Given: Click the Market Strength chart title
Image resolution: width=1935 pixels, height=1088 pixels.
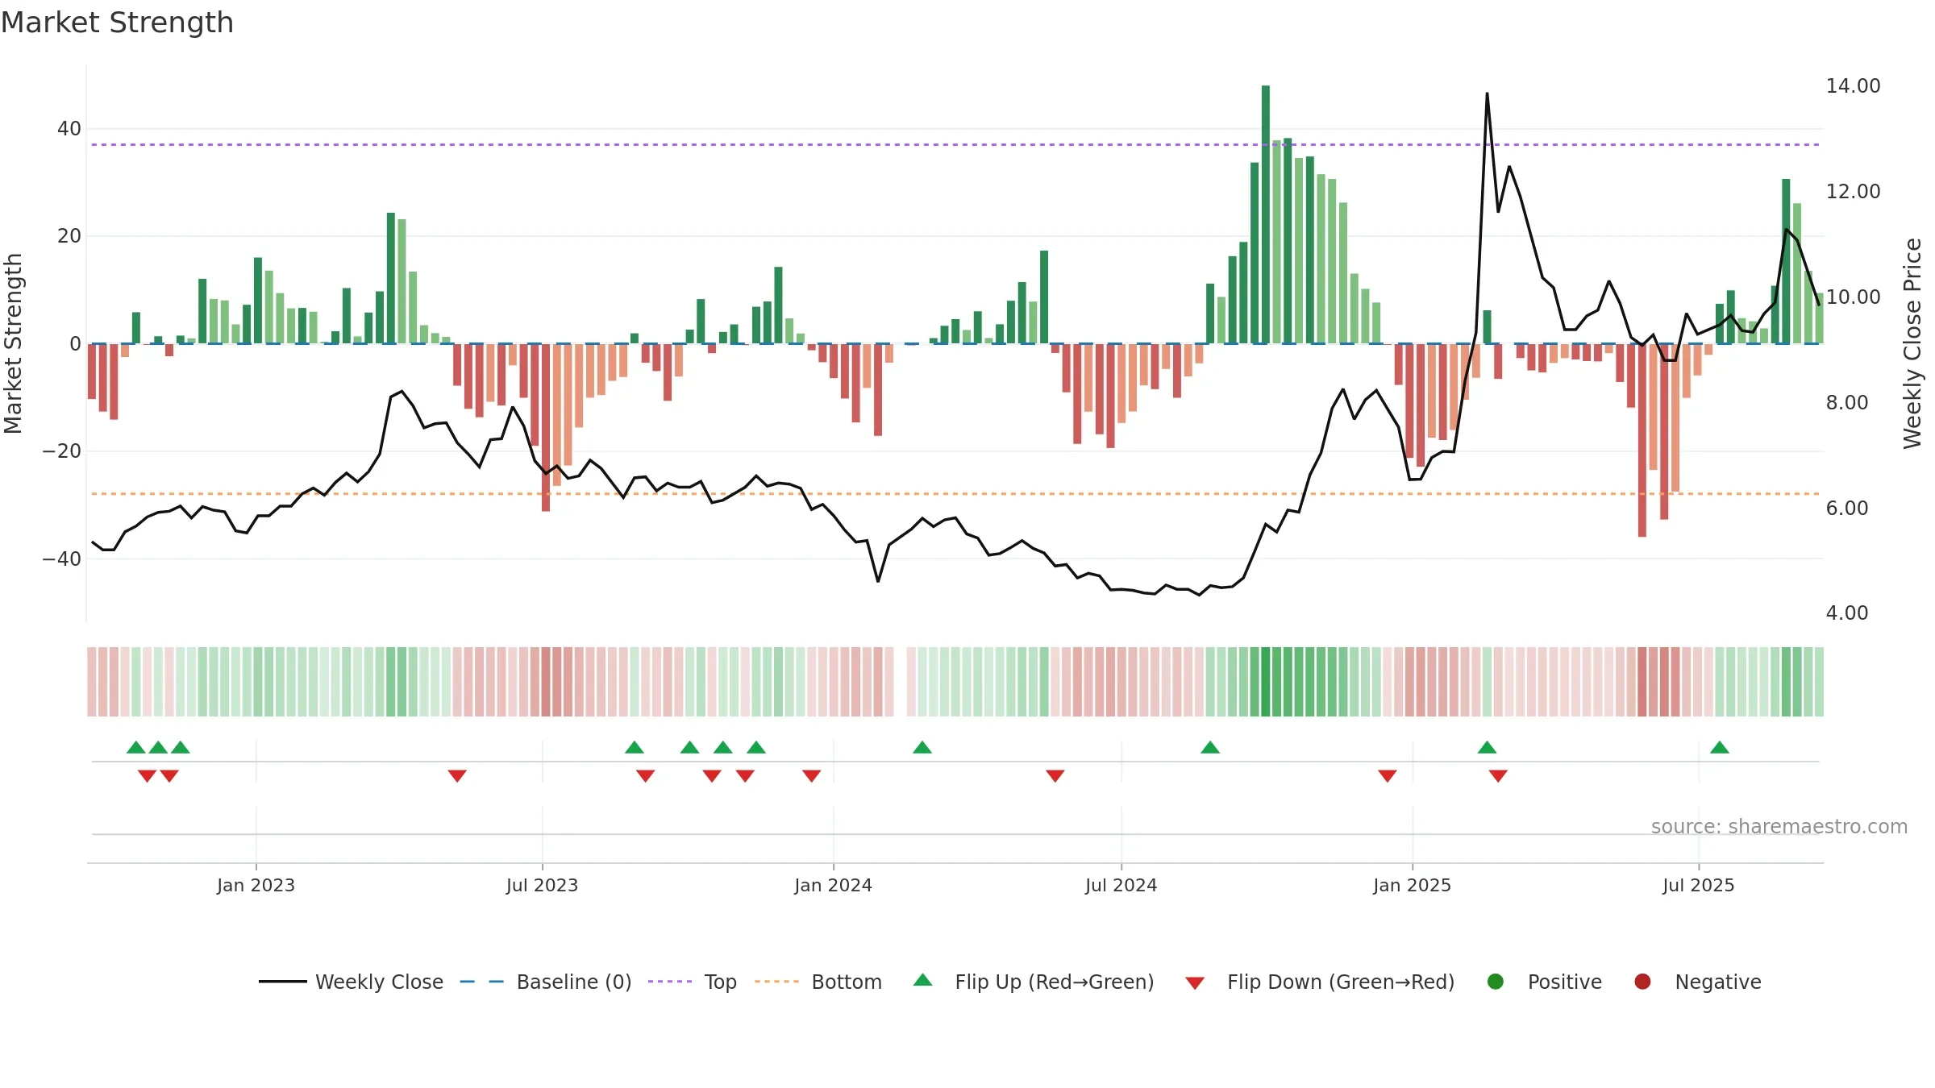Looking at the screenshot, I should pyautogui.click(x=117, y=23).
